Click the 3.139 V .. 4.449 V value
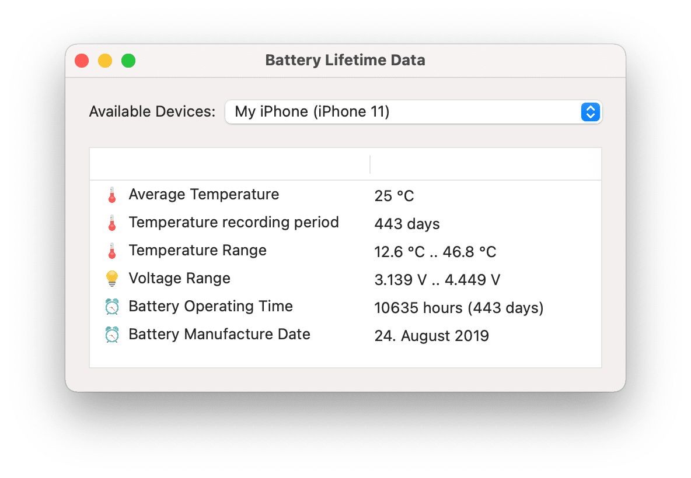 [x=437, y=280]
